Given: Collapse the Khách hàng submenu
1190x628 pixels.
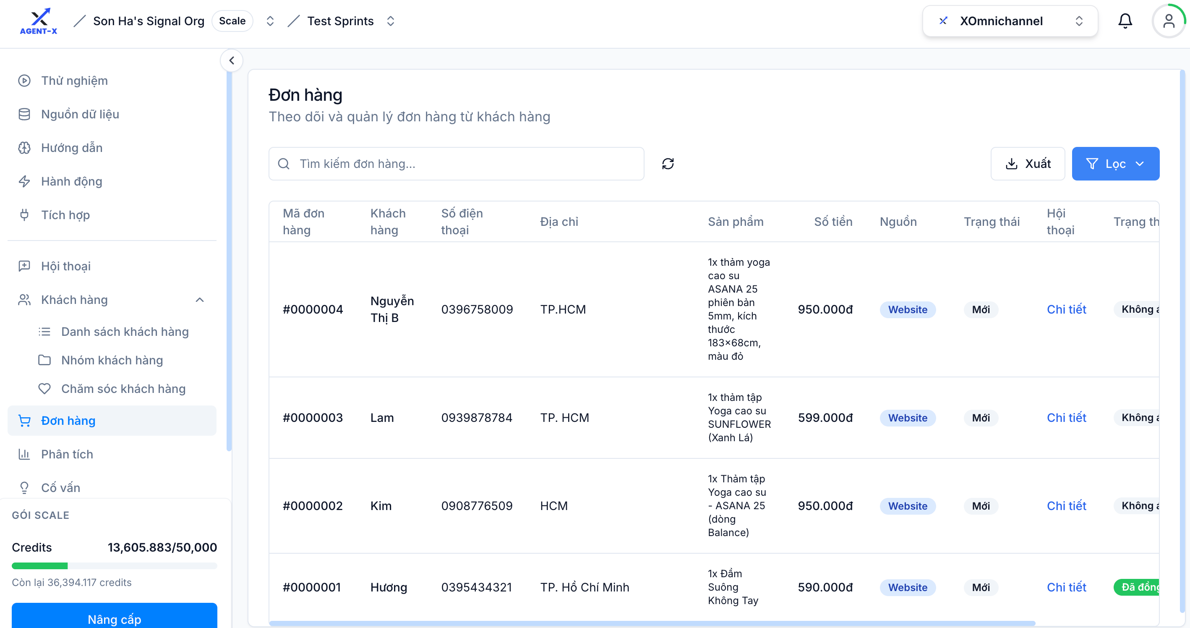Looking at the screenshot, I should [199, 300].
